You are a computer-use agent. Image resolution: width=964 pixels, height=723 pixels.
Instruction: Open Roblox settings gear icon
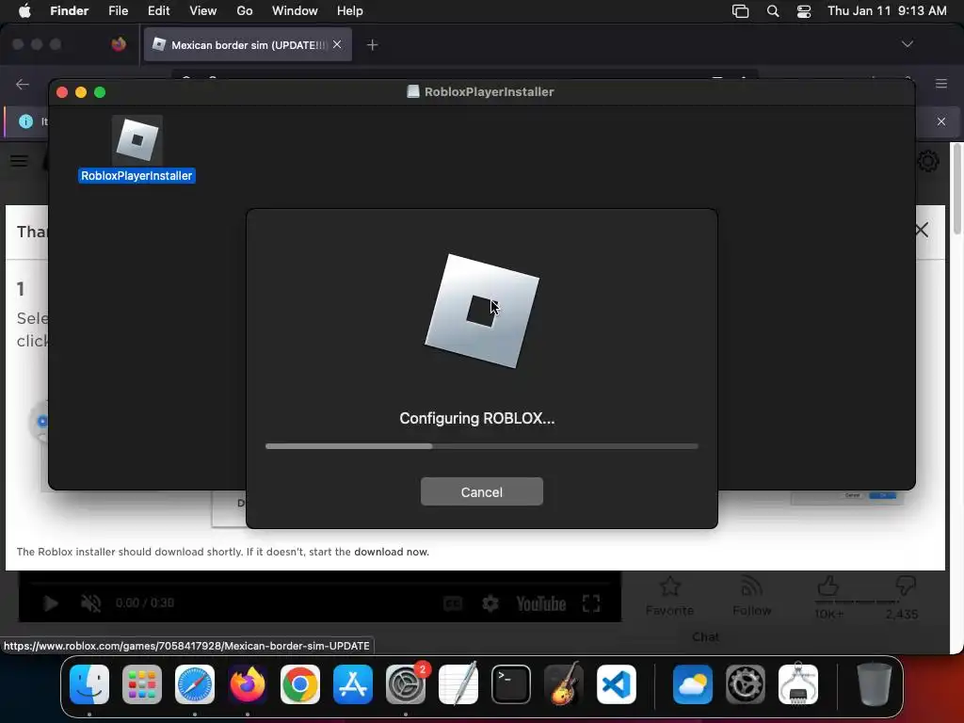(927, 161)
